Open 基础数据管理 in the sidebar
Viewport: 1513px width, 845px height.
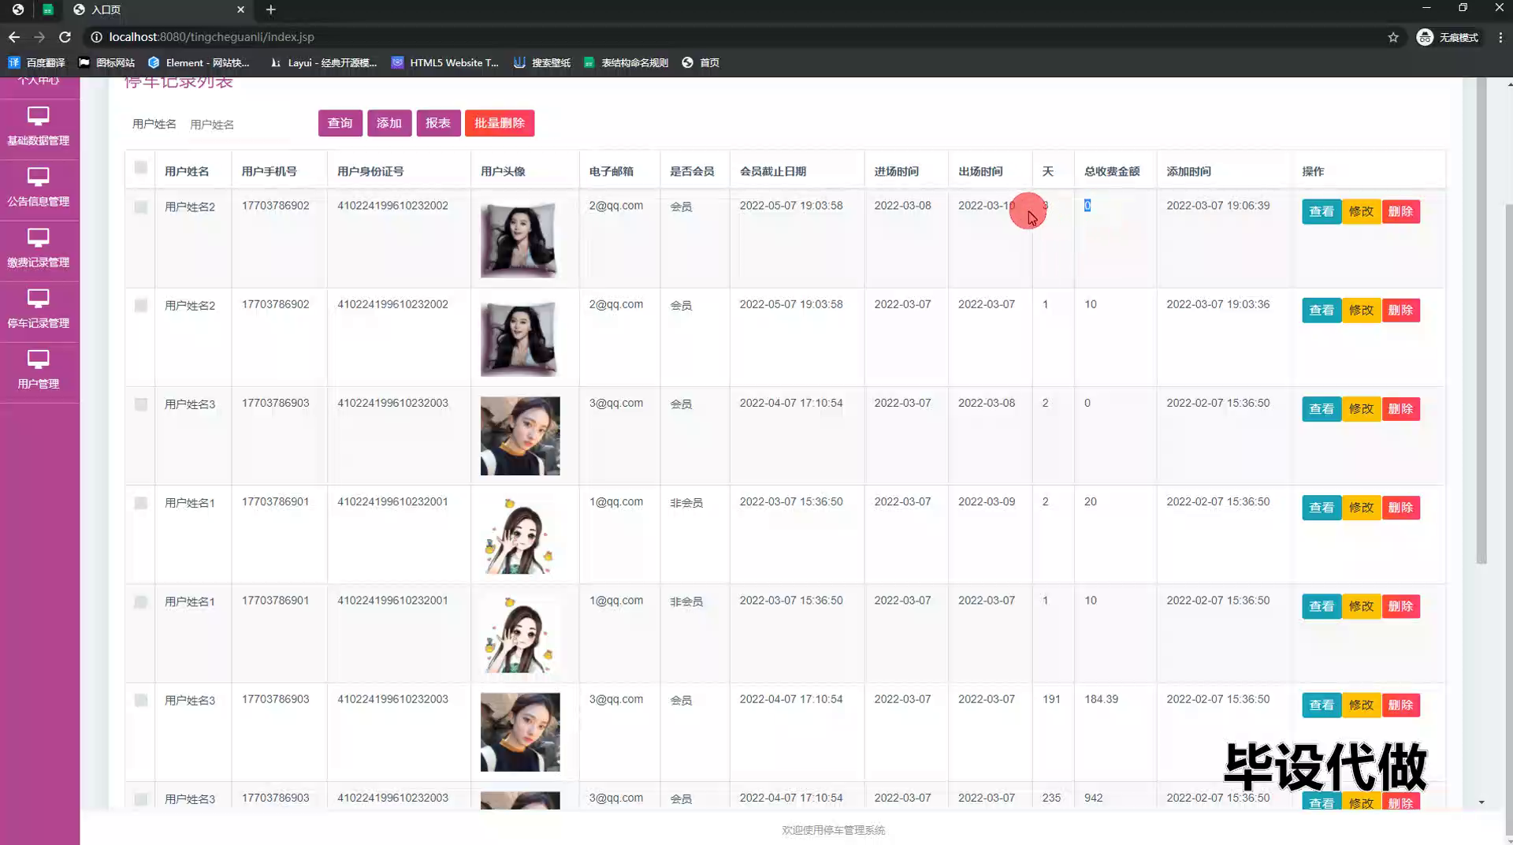pos(39,128)
